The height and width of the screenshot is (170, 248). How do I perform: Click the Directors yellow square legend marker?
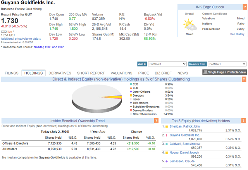pyautogui.click(x=131, y=95)
